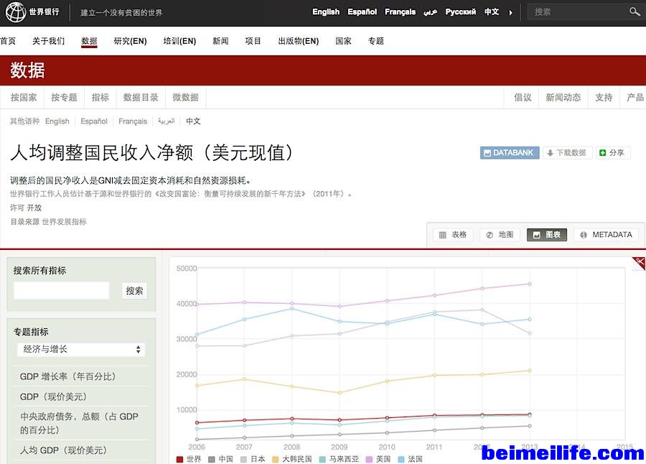Screen dimensions: 646x464
Task: Click the green plus share button
Action: [x=612, y=153]
